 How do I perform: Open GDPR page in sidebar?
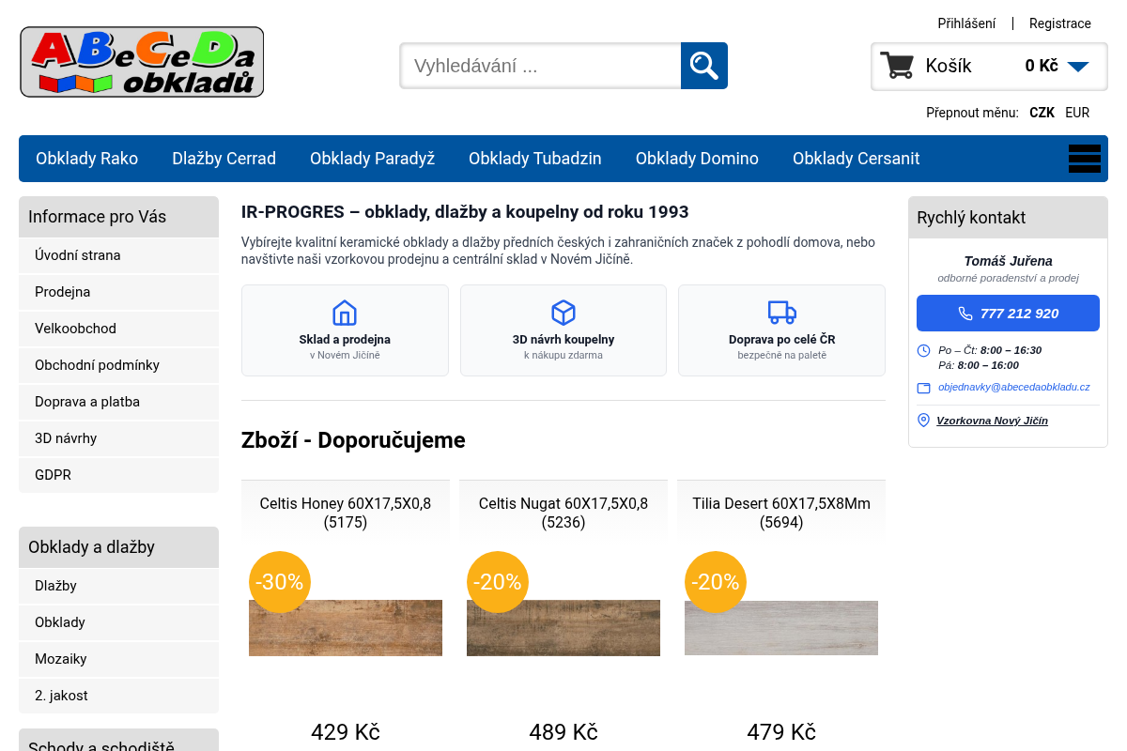118,475
